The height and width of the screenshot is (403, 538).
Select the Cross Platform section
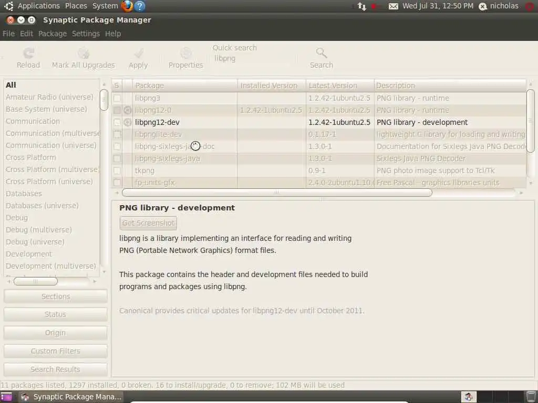pos(51,157)
